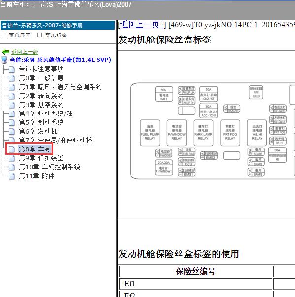The image size is (295, 297).
Task: Click the page icon next to 第5章
Action: (12, 123)
